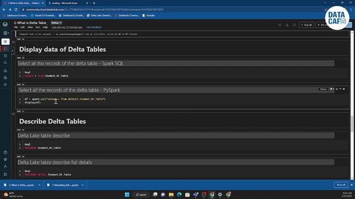Click Show all in the downloads bar
This screenshot has height=199, width=355.
point(341,185)
